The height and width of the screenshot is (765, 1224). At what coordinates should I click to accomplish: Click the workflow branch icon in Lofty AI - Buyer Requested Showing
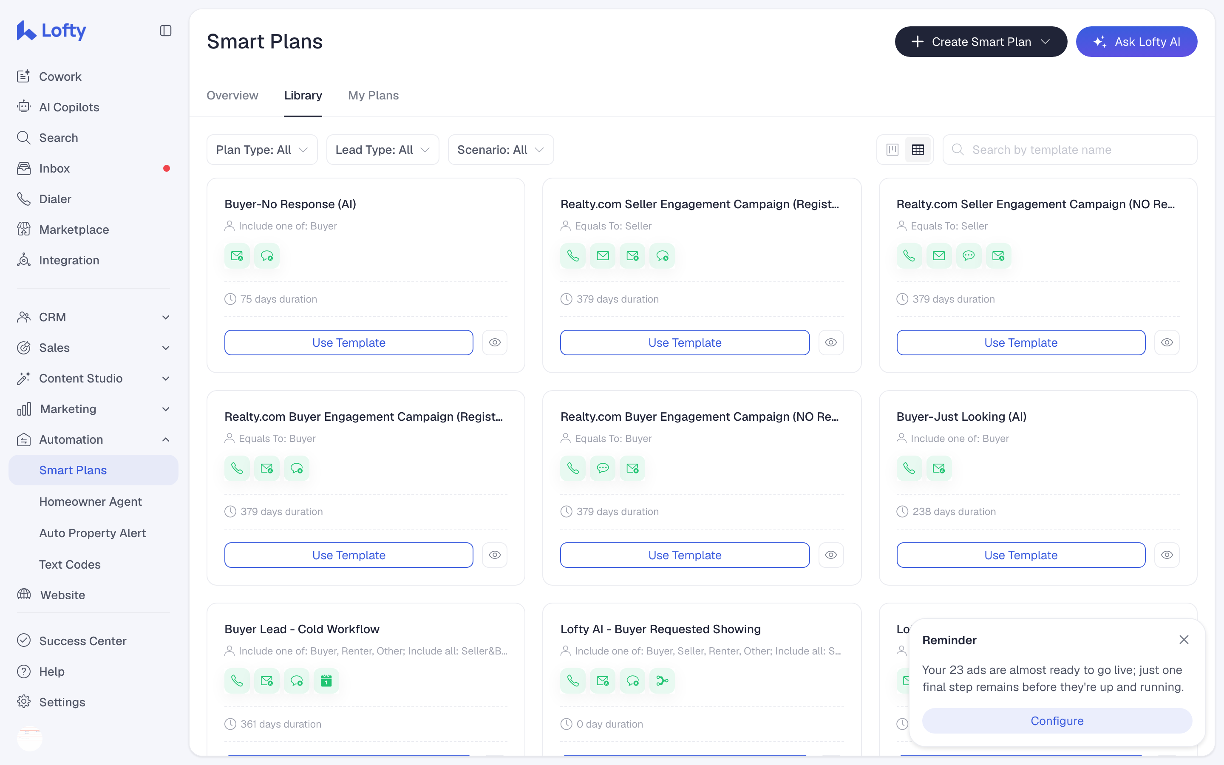(x=662, y=680)
